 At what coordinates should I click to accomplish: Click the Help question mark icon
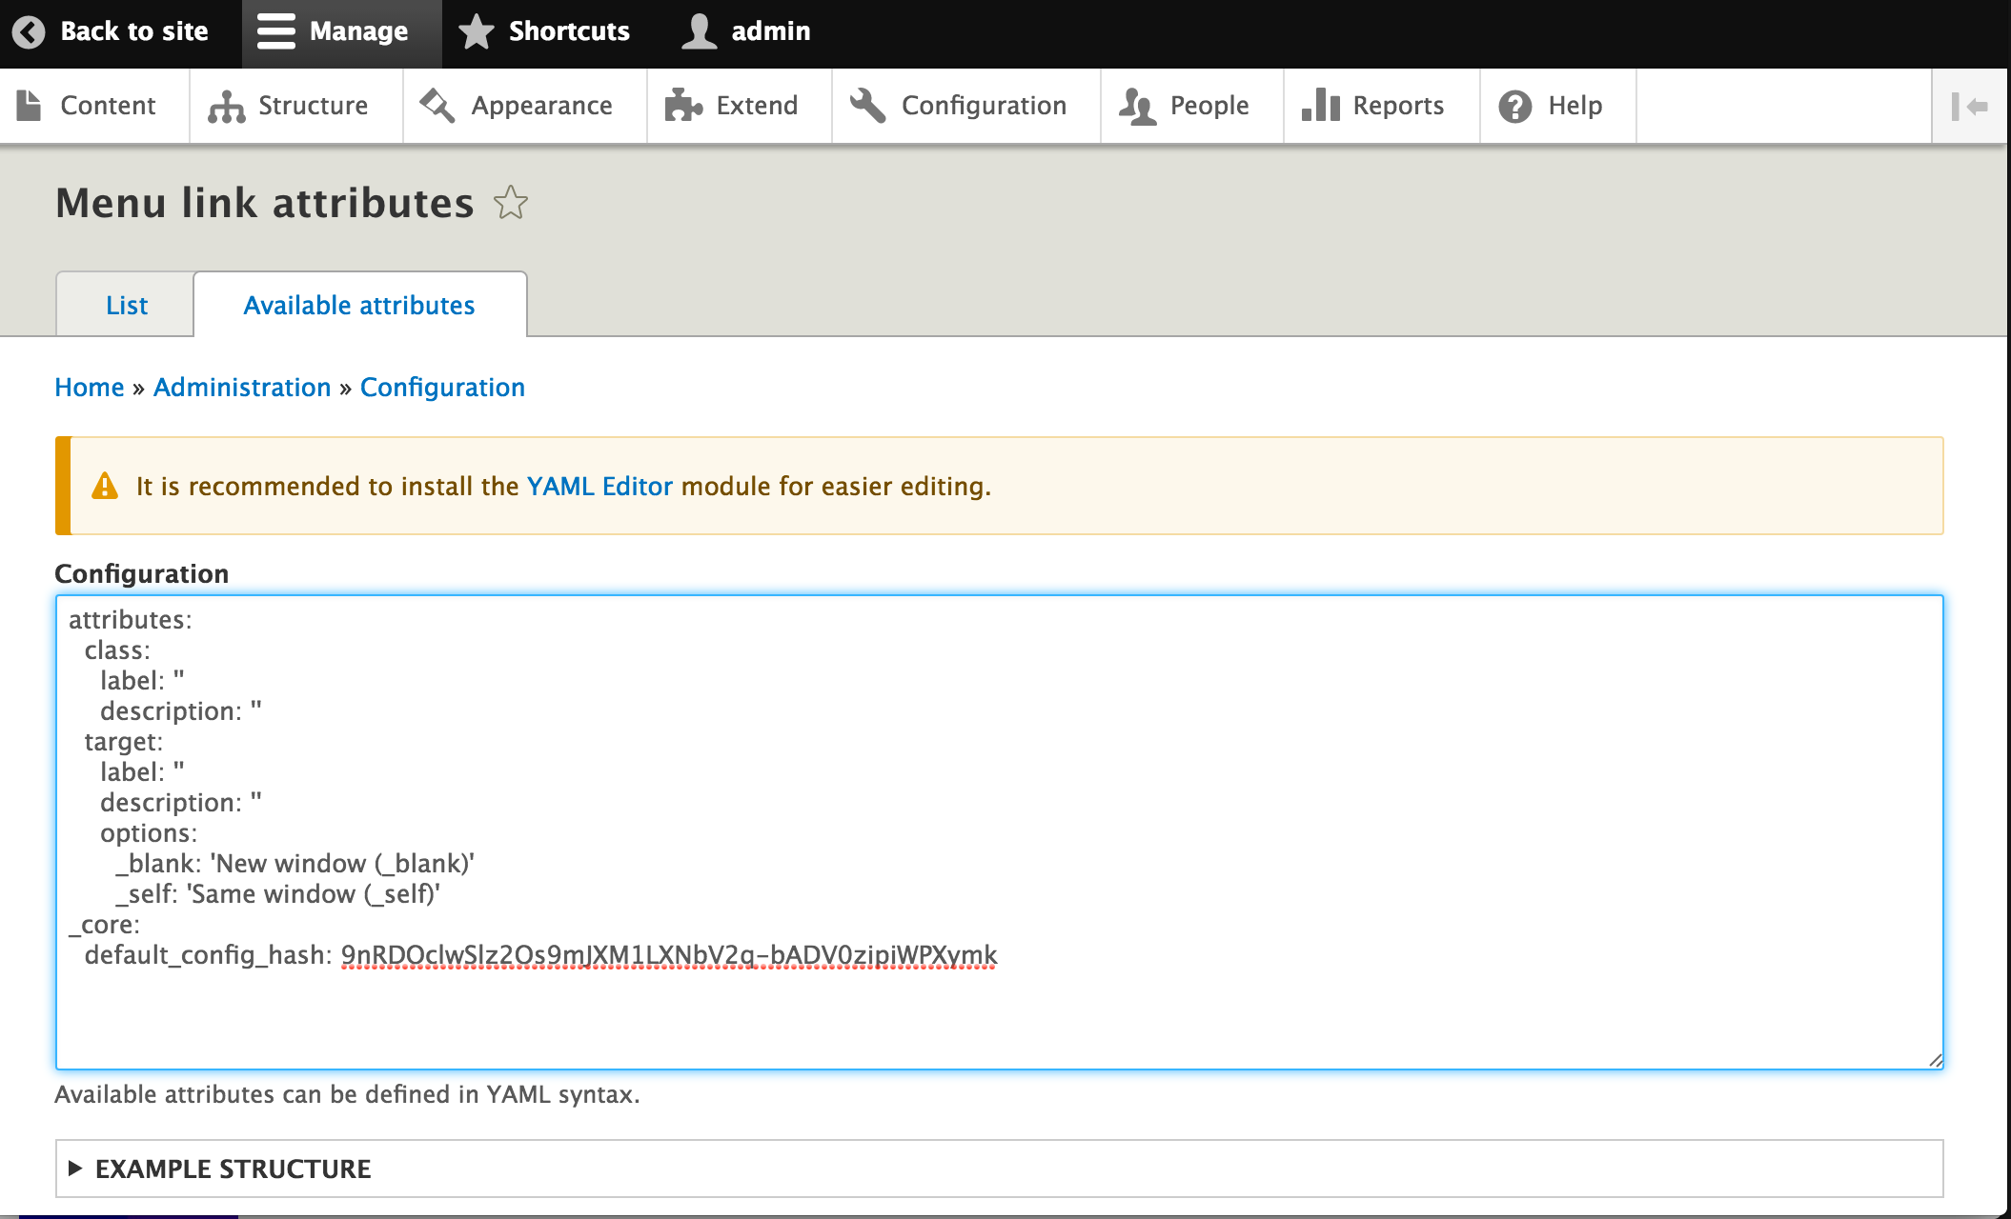click(1515, 106)
